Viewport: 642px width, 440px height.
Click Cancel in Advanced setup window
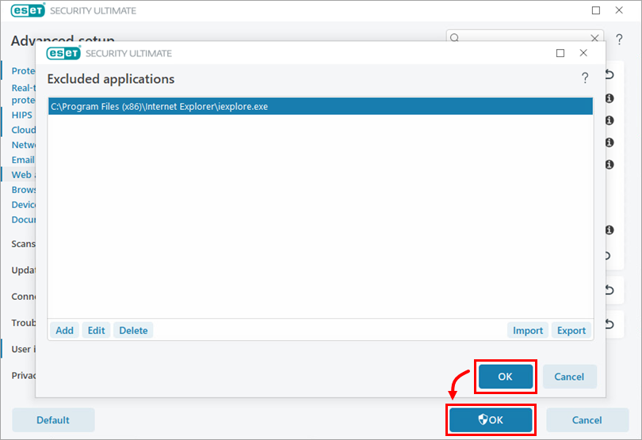click(x=587, y=420)
